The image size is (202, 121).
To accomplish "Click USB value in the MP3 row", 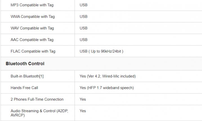I will point(84,5).
